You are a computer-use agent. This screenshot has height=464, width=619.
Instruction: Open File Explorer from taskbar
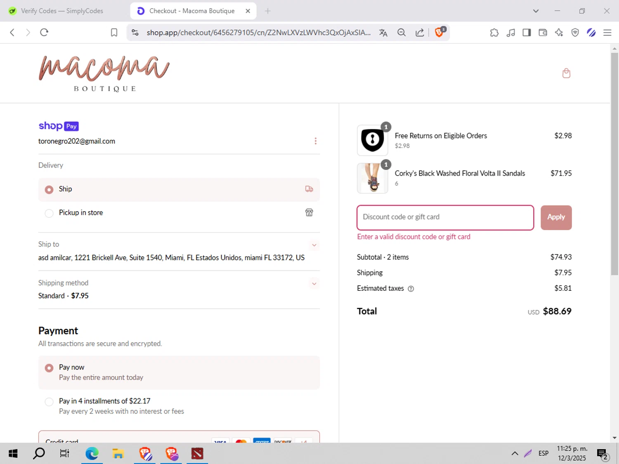click(118, 454)
